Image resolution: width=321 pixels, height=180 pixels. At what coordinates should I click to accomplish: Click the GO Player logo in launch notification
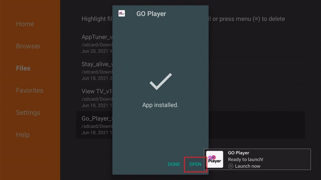(x=214, y=159)
